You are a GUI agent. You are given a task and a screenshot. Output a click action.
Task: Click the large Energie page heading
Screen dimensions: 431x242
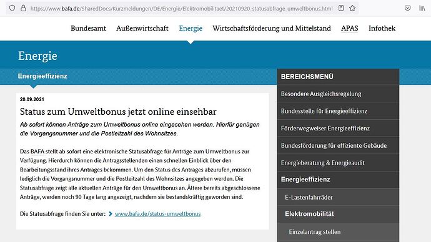[x=37, y=56]
